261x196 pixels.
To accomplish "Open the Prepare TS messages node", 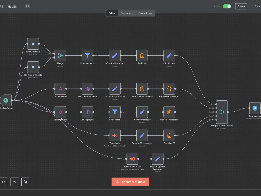I will click(x=142, y=135).
